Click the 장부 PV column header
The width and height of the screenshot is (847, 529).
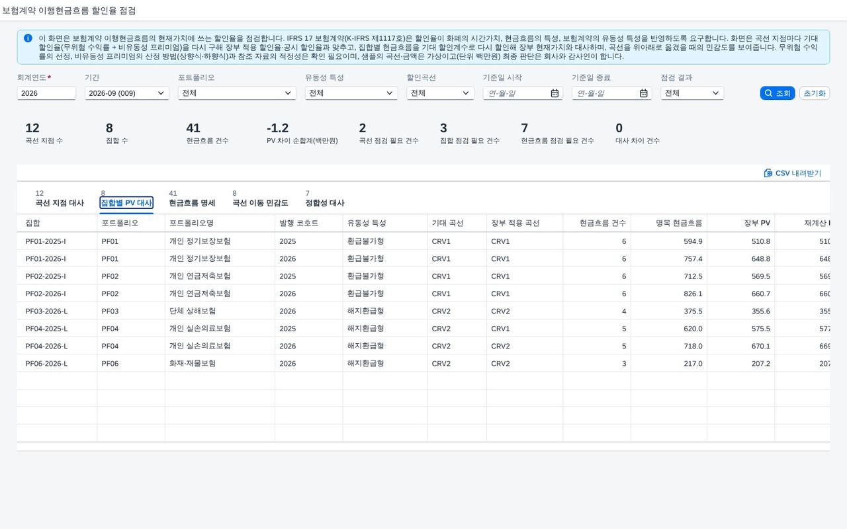tap(740, 224)
